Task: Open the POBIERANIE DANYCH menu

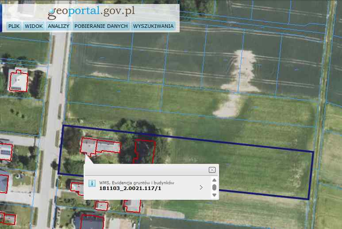Action: 101,26
